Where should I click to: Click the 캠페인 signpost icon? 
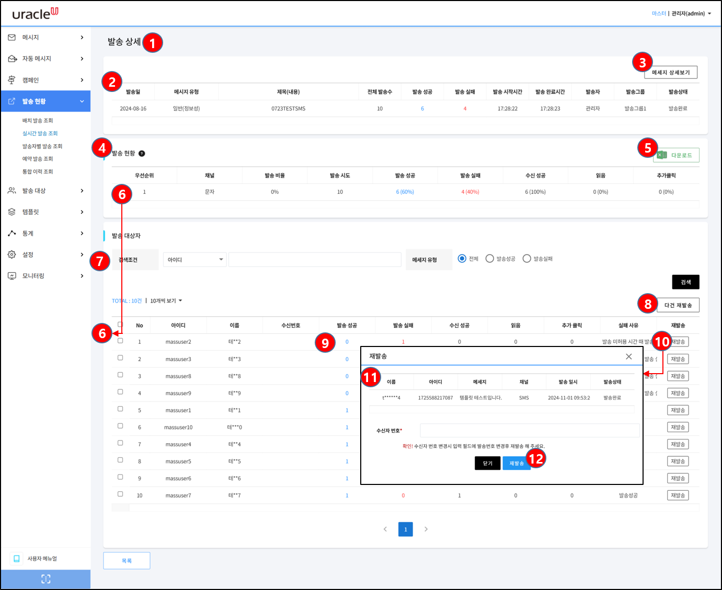(12, 80)
